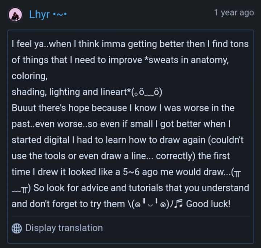This screenshot has height=248, width=261.
Task: Click the 'Good luck!' text
Action: point(208,204)
